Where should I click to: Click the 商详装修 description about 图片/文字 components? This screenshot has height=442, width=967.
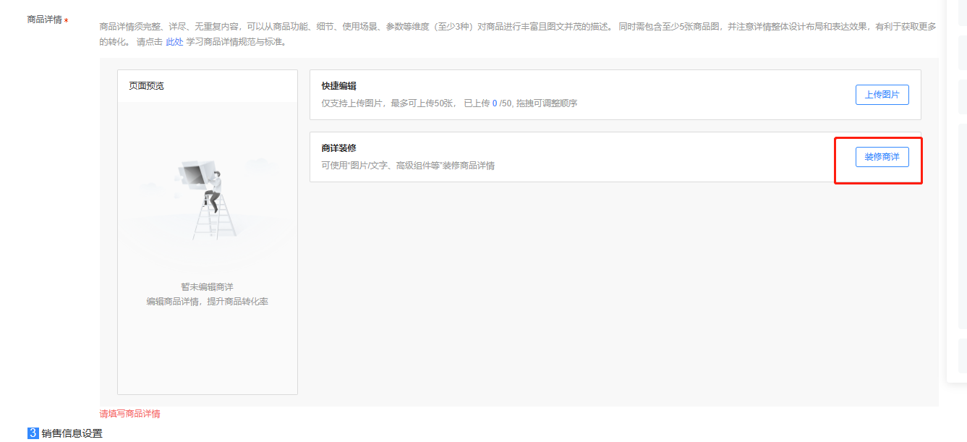tap(408, 166)
